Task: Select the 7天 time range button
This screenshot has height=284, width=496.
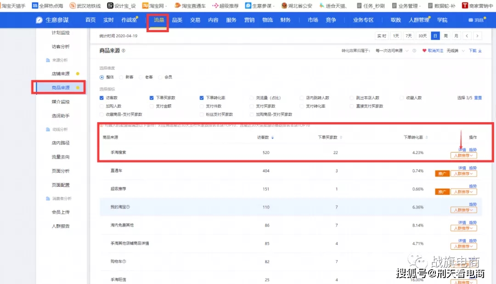Action: (409, 36)
